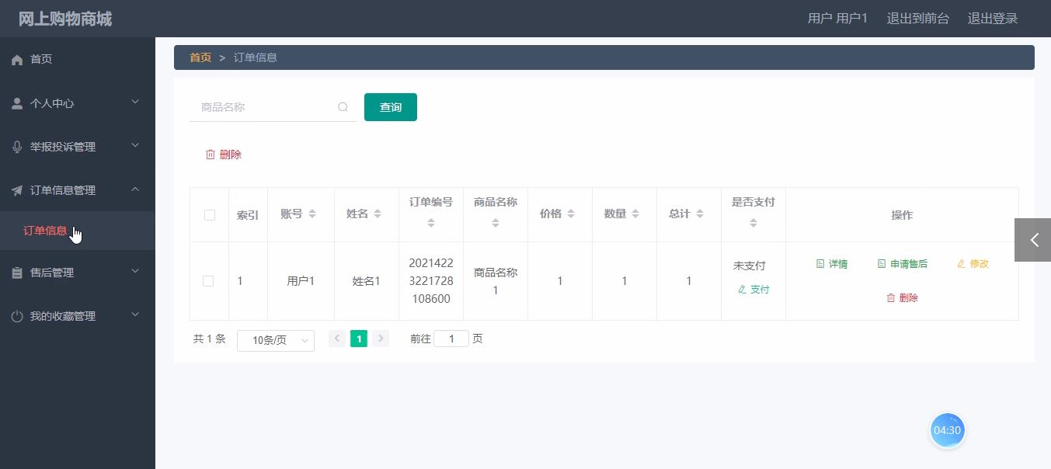The width and height of the screenshot is (1051, 469).
Task: Click the microphone icon for 举报投诉管理
Action: point(17,147)
